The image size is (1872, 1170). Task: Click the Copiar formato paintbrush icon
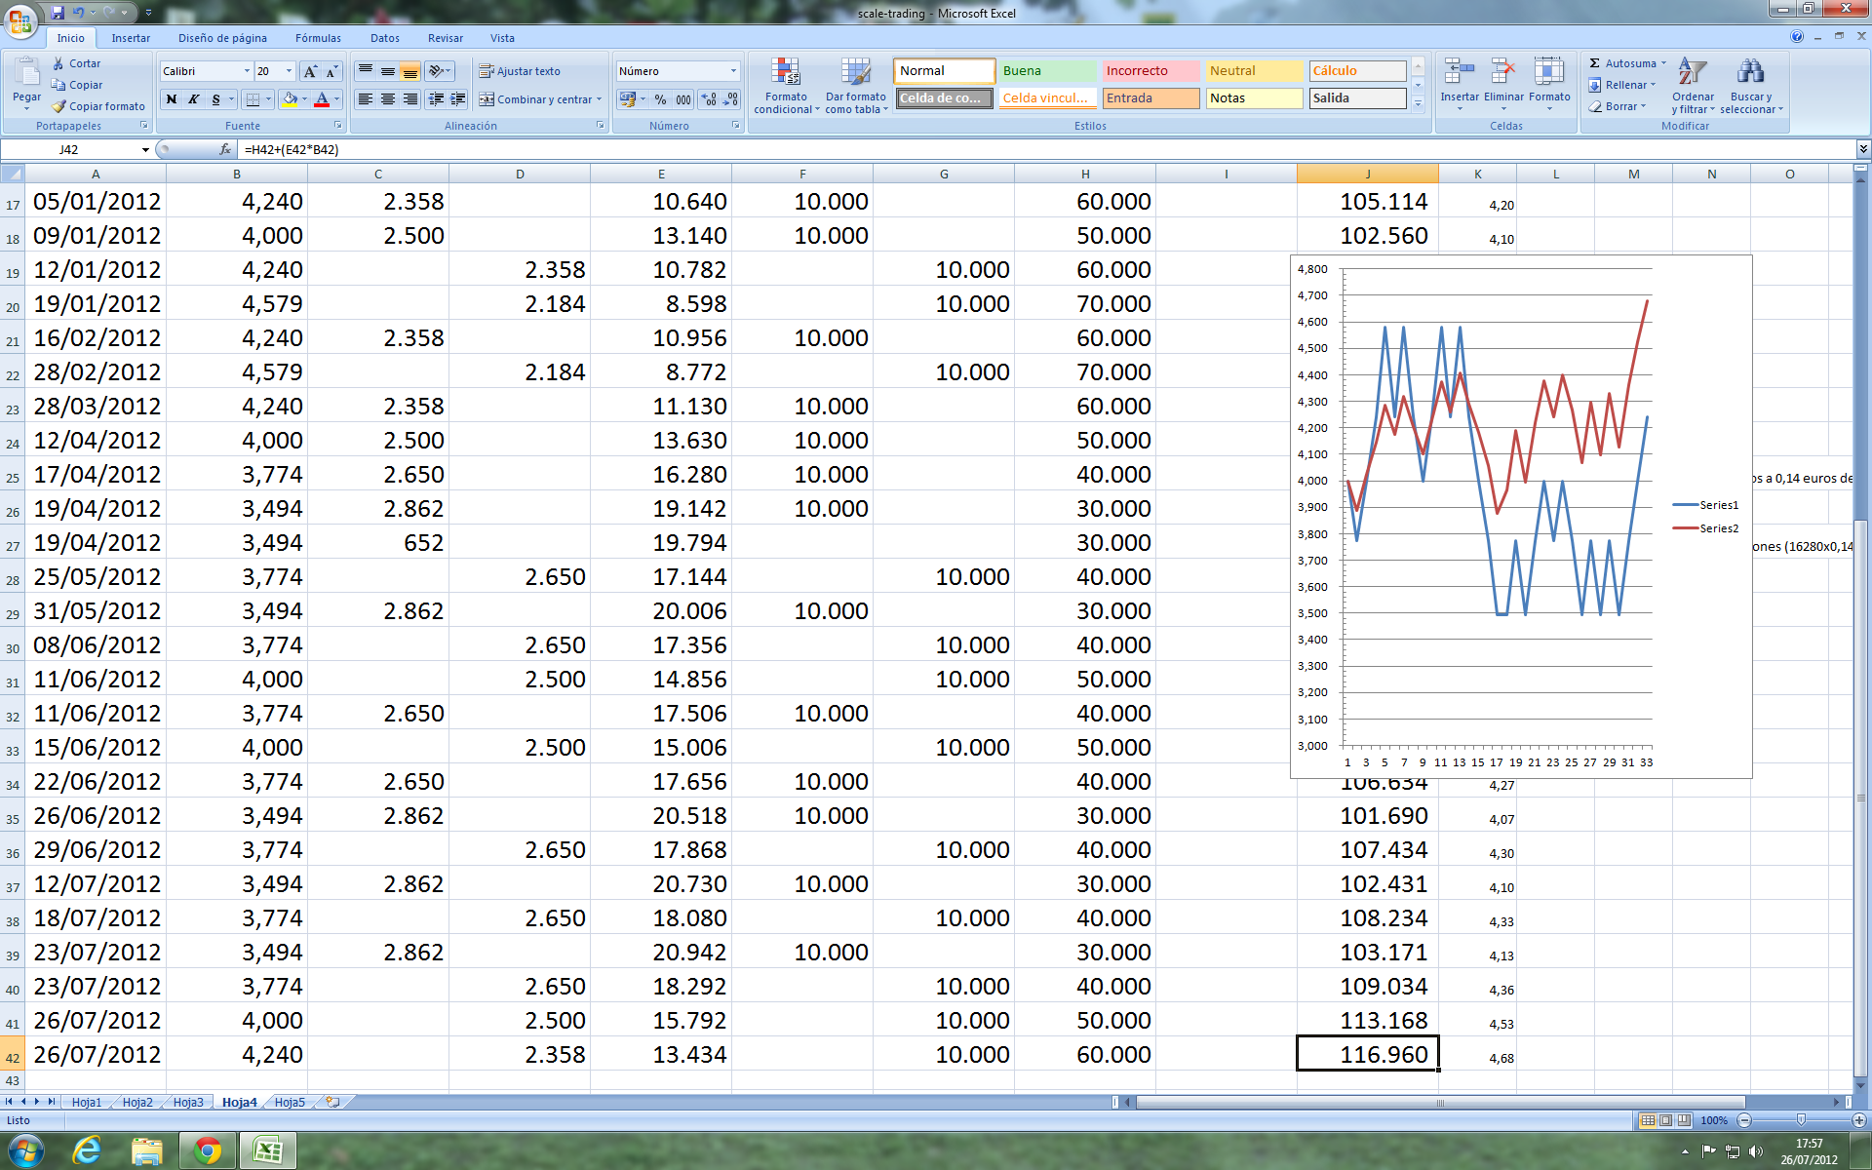[x=59, y=106]
